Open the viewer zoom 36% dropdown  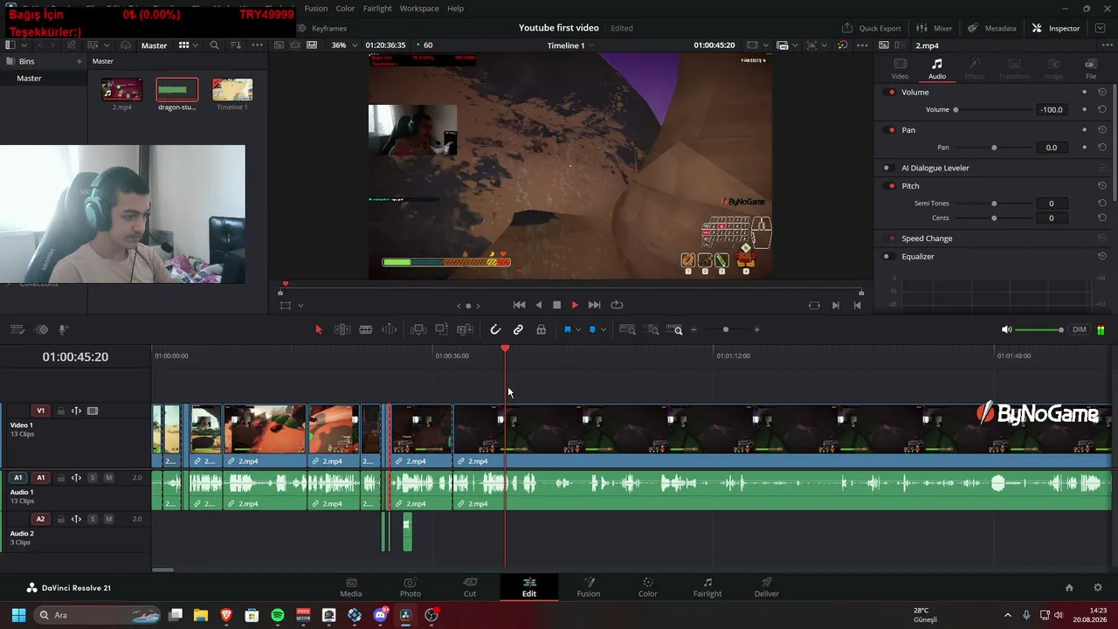pyautogui.click(x=342, y=45)
